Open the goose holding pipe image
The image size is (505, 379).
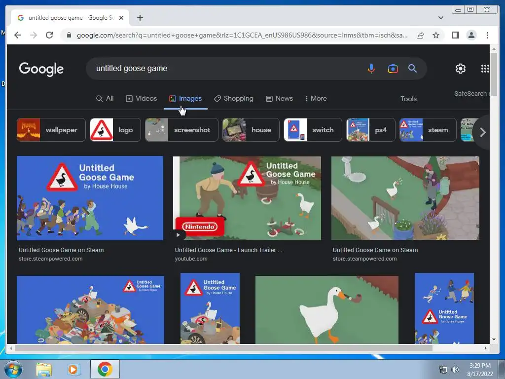[327, 310]
